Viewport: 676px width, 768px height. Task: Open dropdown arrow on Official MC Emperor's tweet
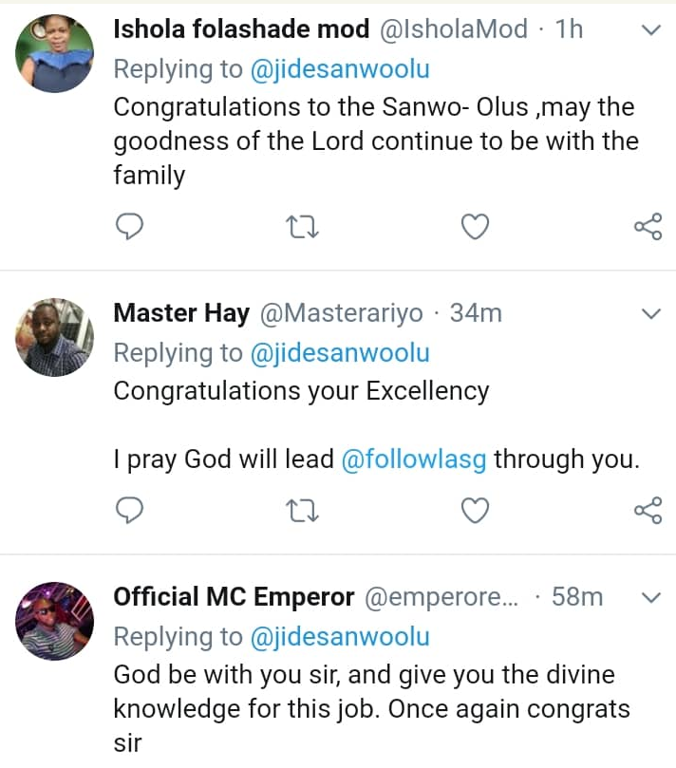[651, 597]
